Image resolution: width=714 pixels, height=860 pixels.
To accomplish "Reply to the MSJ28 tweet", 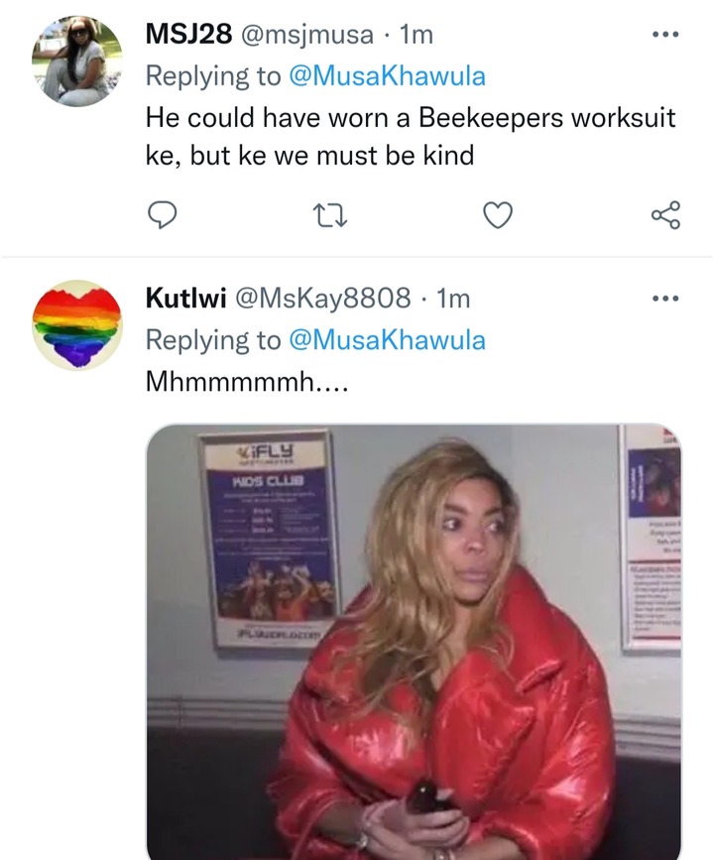I will pyautogui.click(x=162, y=215).
